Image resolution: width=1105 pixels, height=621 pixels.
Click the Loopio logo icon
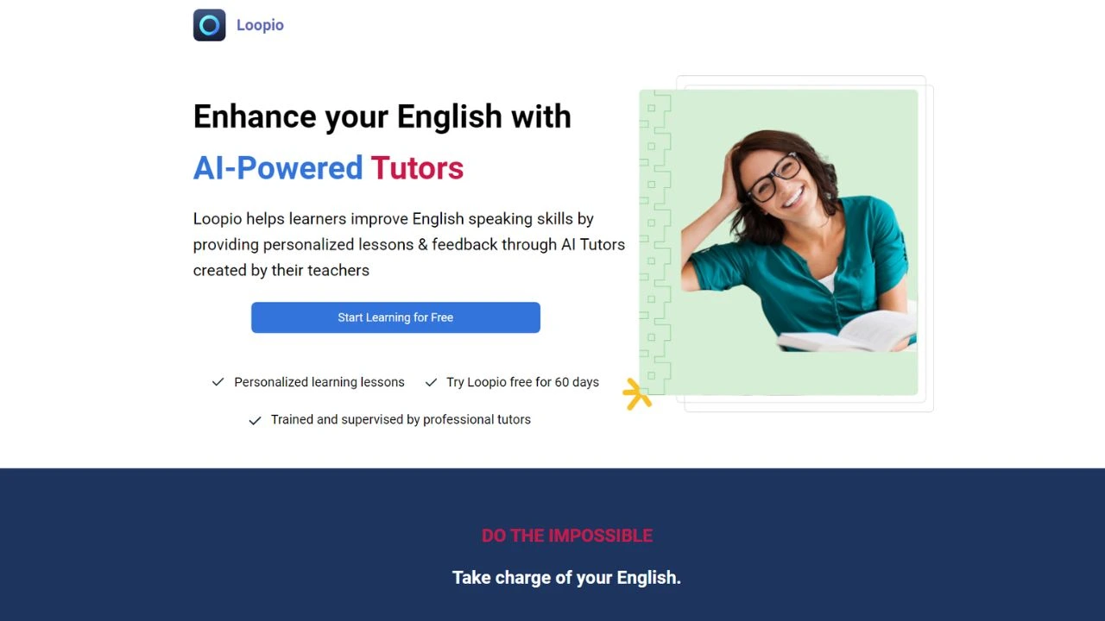click(209, 25)
